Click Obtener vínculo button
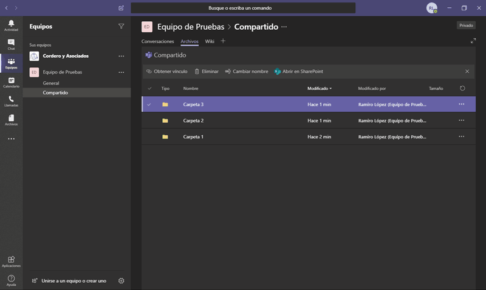Screen dimensions: 486x290 166,72
